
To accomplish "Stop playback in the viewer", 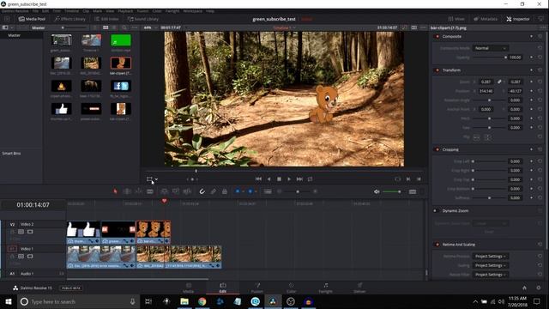I will tap(279, 179).
